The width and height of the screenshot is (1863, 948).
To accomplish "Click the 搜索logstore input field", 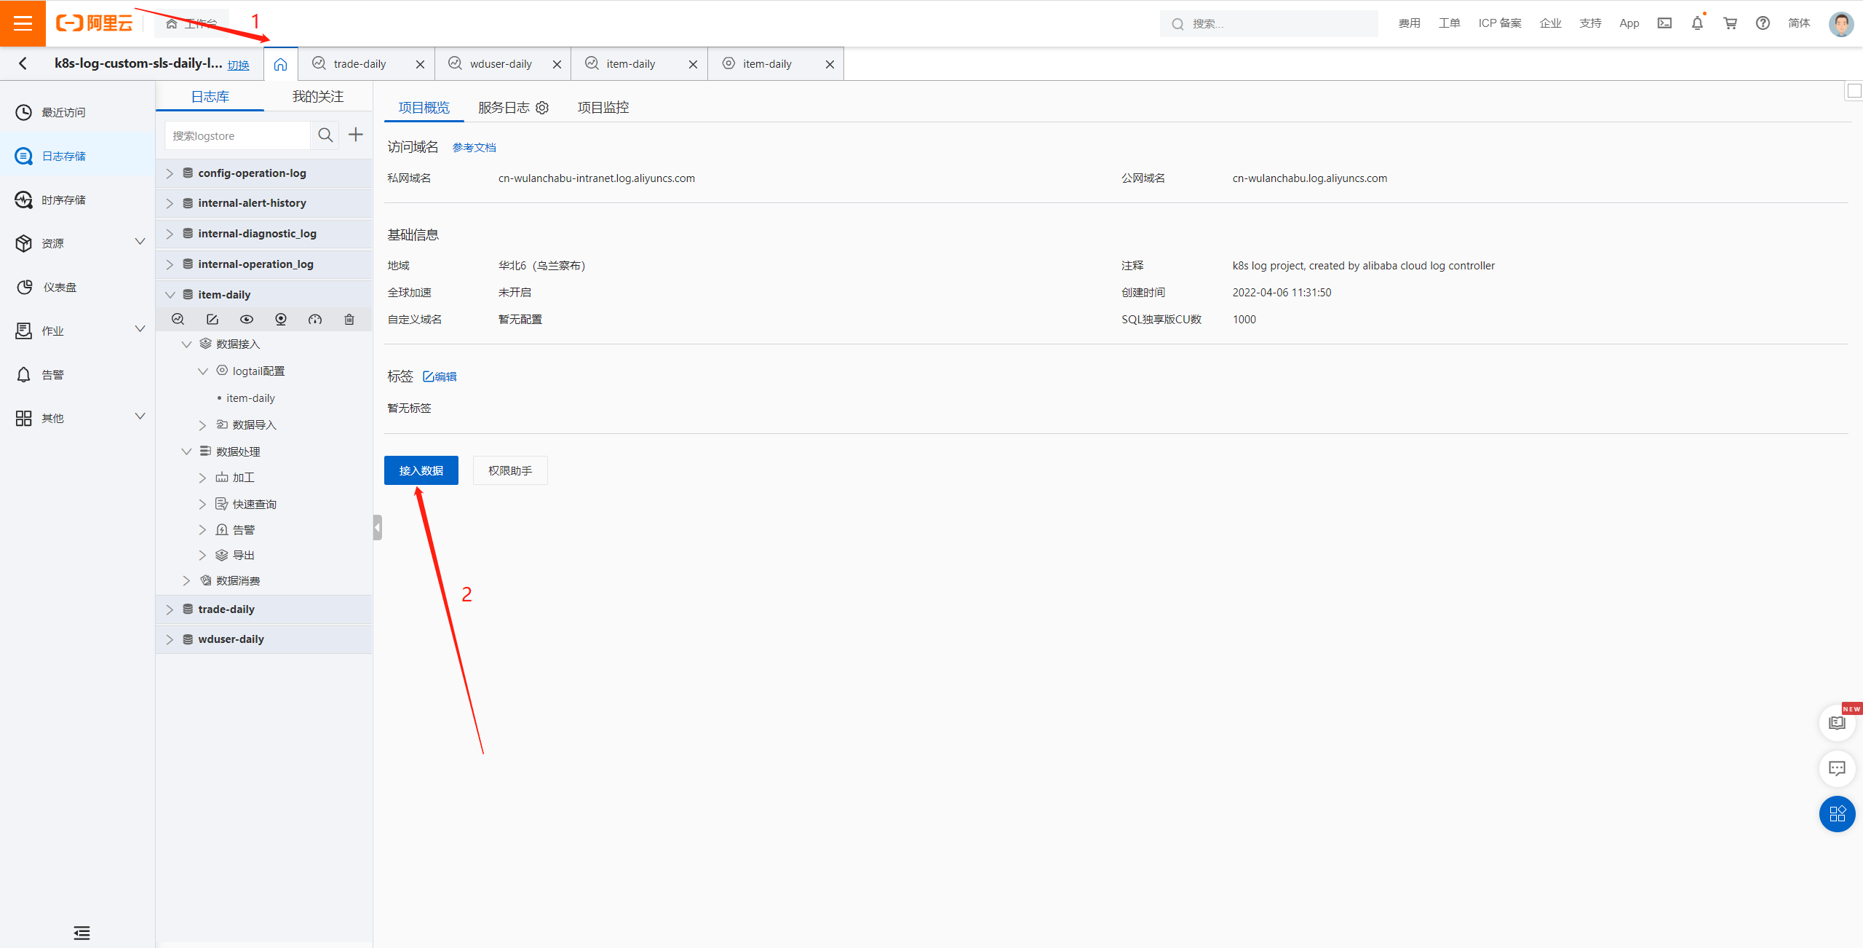I will 237,135.
